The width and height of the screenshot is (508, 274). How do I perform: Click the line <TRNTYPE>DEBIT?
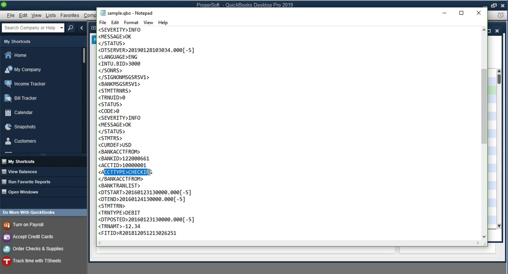119,213
